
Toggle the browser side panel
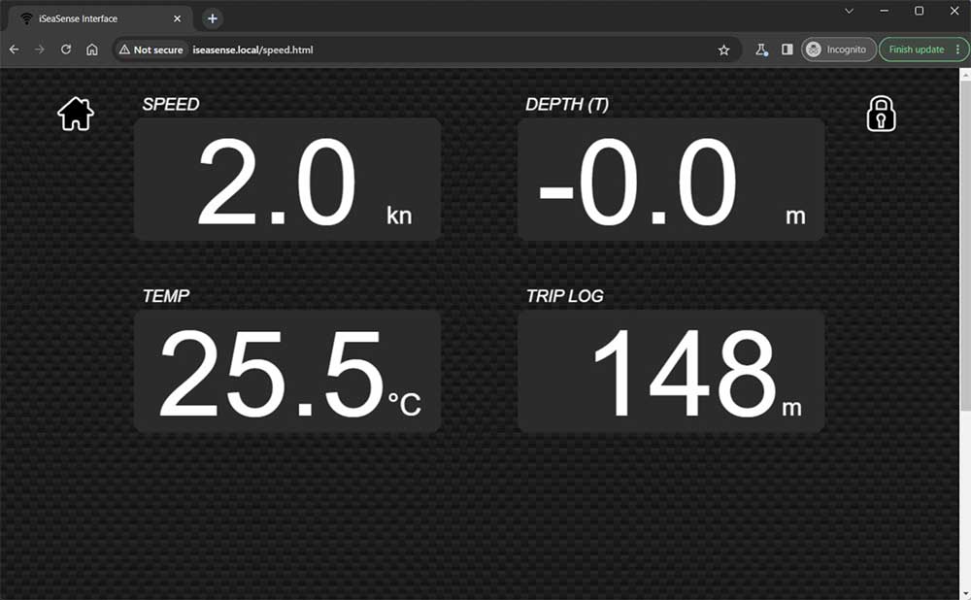coord(787,49)
